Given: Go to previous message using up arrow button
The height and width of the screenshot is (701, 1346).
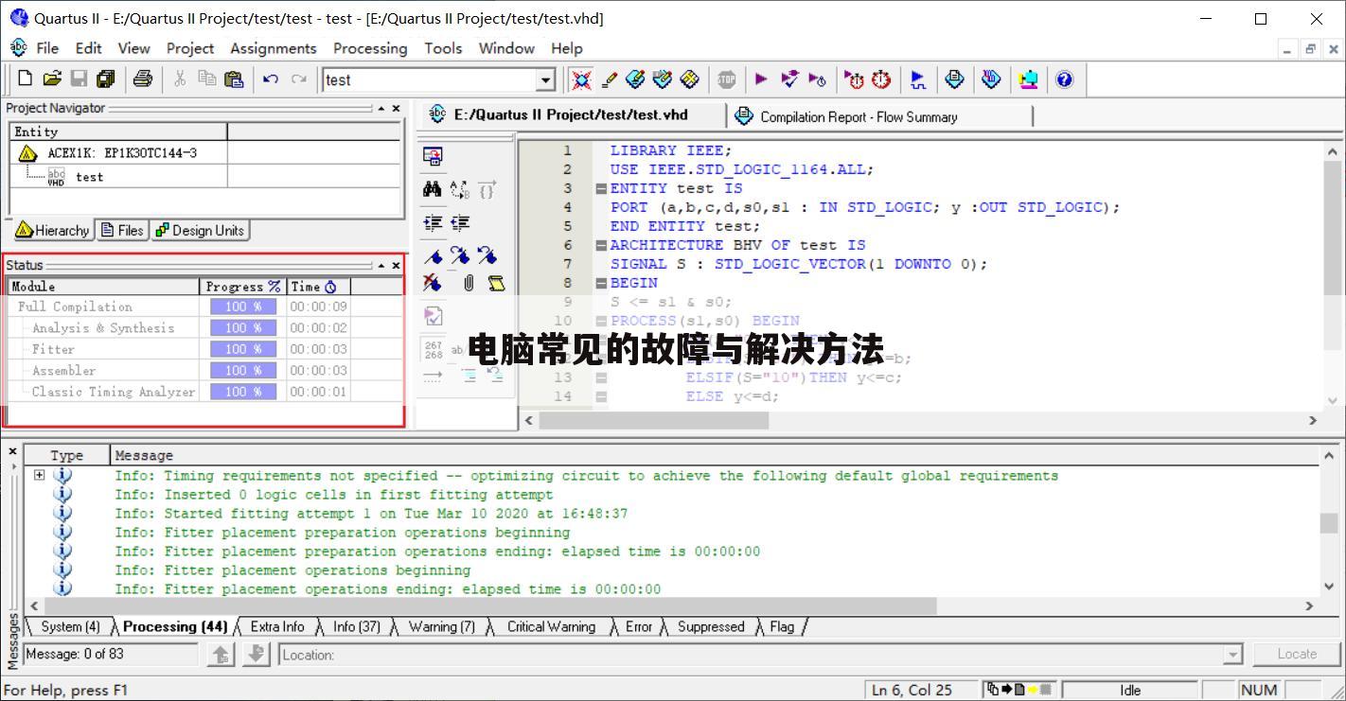Looking at the screenshot, I should pos(221,654).
